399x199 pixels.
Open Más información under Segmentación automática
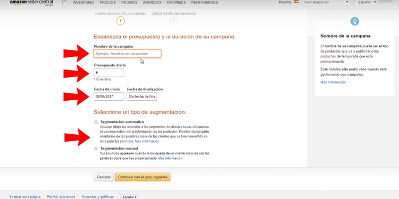(147, 141)
